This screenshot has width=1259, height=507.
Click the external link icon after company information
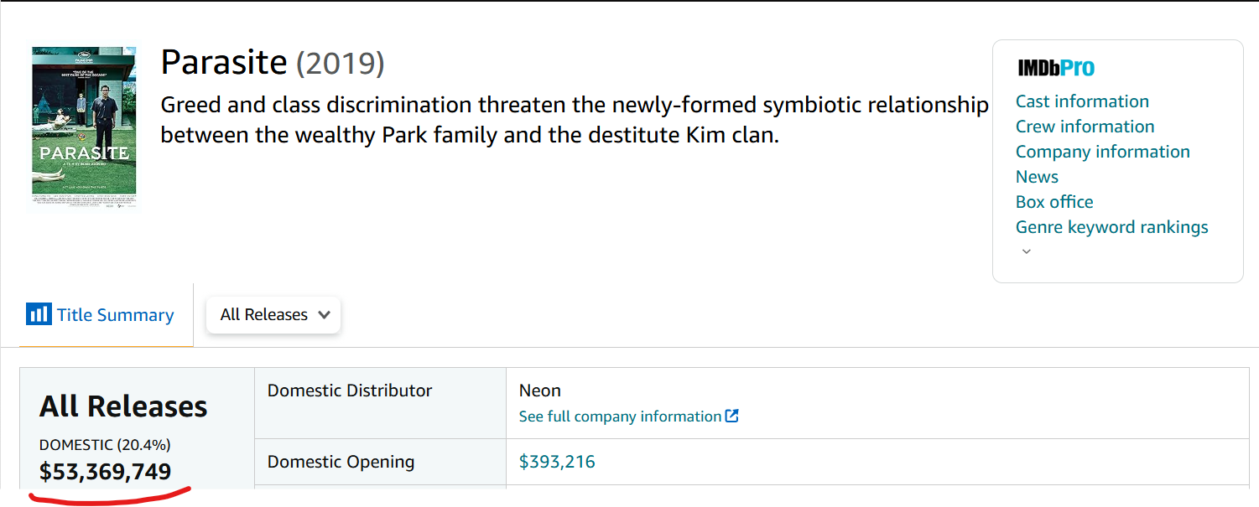pos(732,416)
